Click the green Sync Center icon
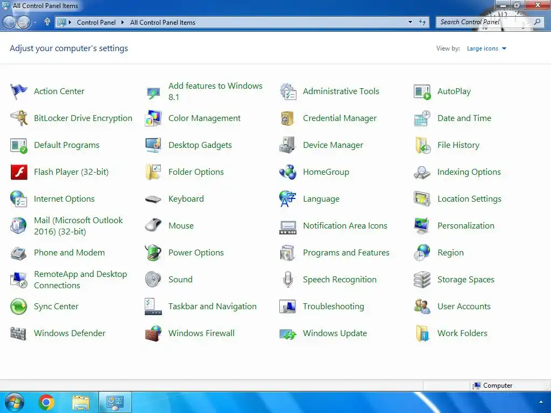Image resolution: width=551 pixels, height=413 pixels. tap(18, 307)
